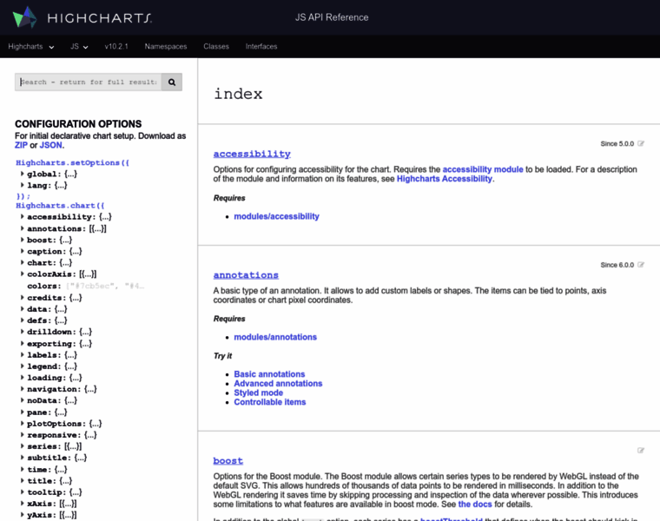Expand the loading tree node
Viewport: 660px width, 521px height.
point(23,377)
